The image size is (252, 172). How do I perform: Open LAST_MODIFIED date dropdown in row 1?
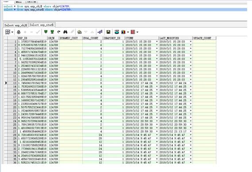pos(191,42)
